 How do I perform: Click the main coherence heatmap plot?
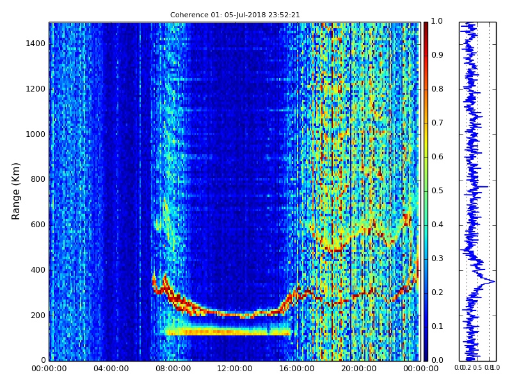pos(235,191)
